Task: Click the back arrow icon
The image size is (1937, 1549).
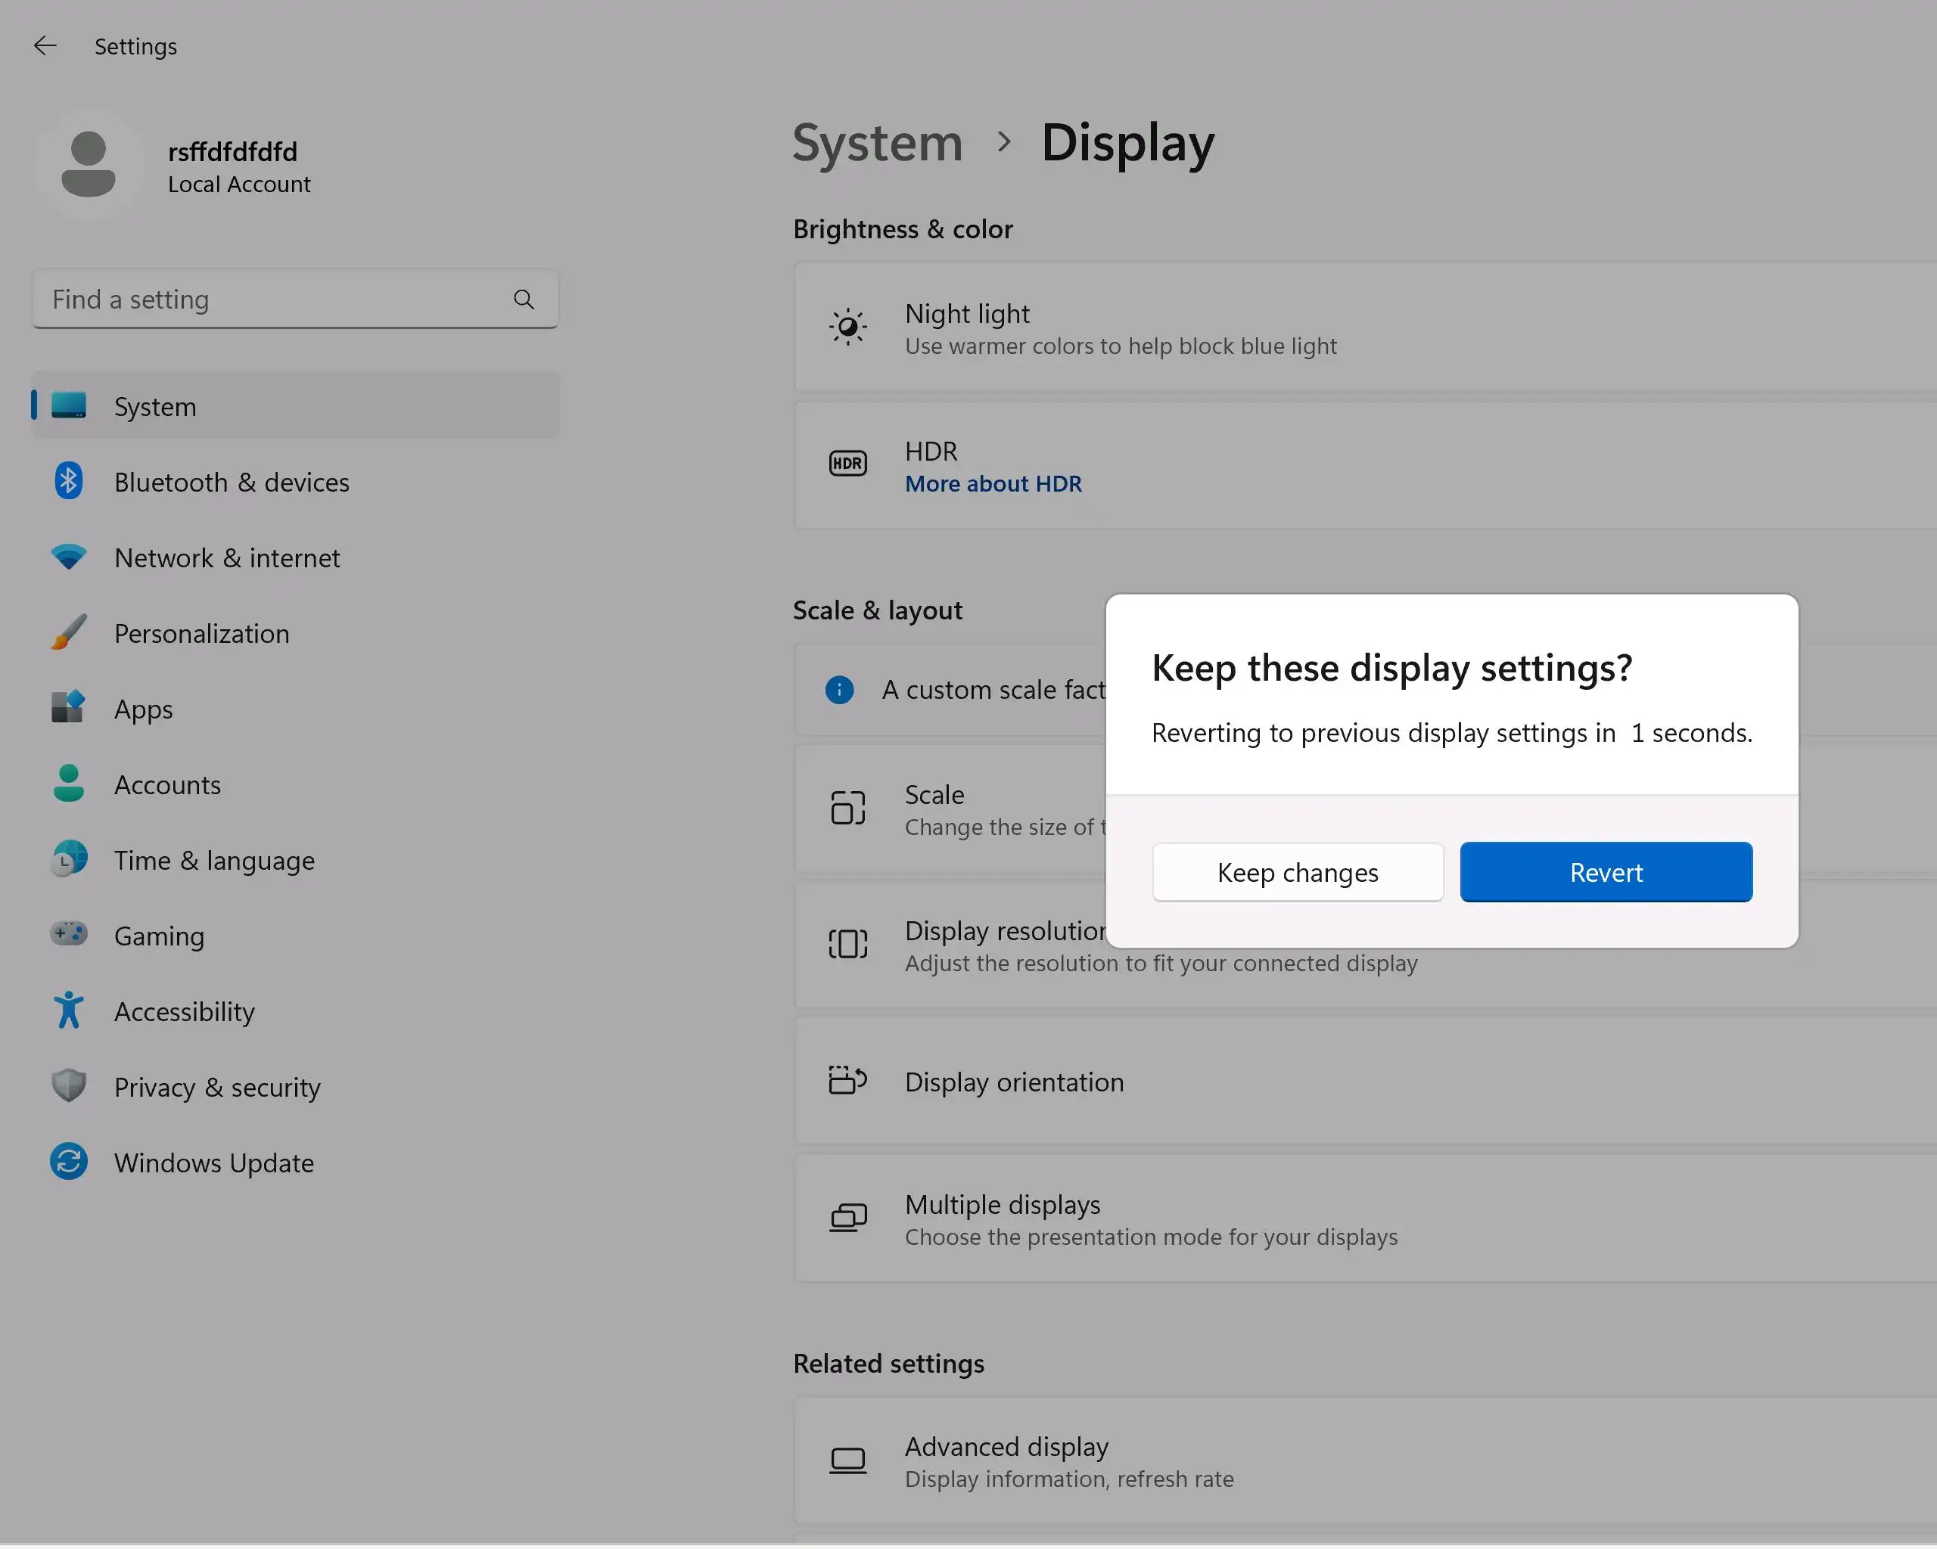Action: [x=45, y=46]
